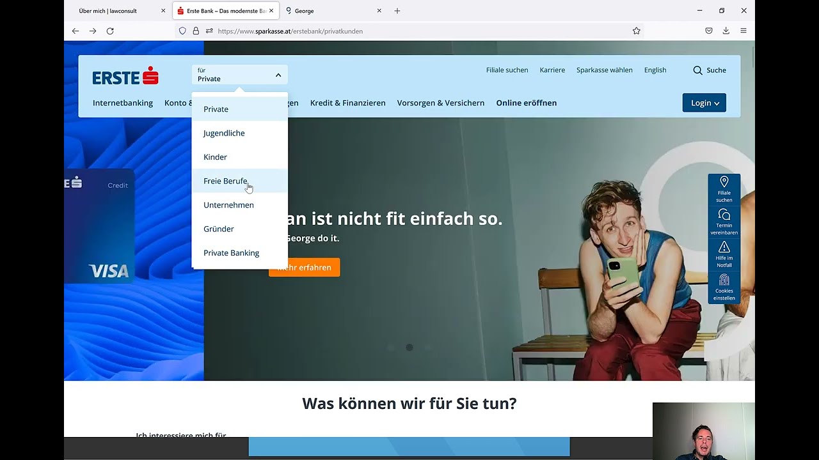Bookmark this page with the star icon

click(x=637, y=31)
